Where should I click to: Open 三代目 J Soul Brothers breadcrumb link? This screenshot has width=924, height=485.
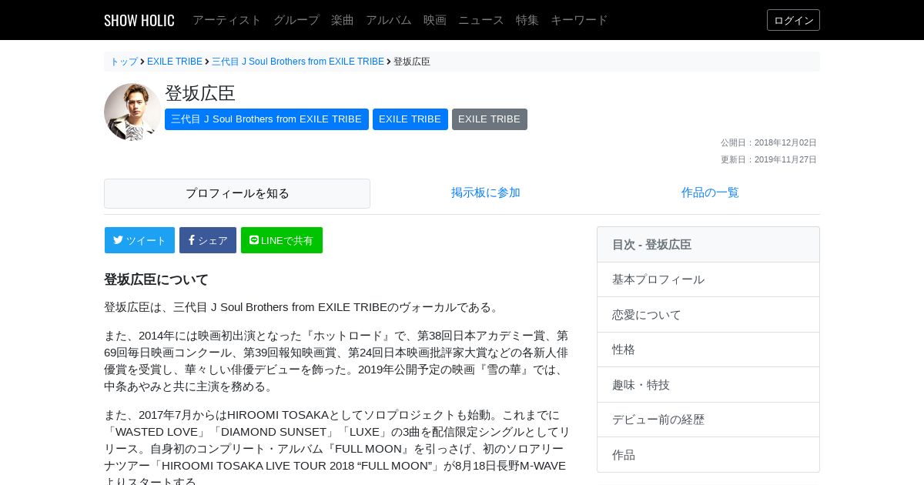[298, 62]
